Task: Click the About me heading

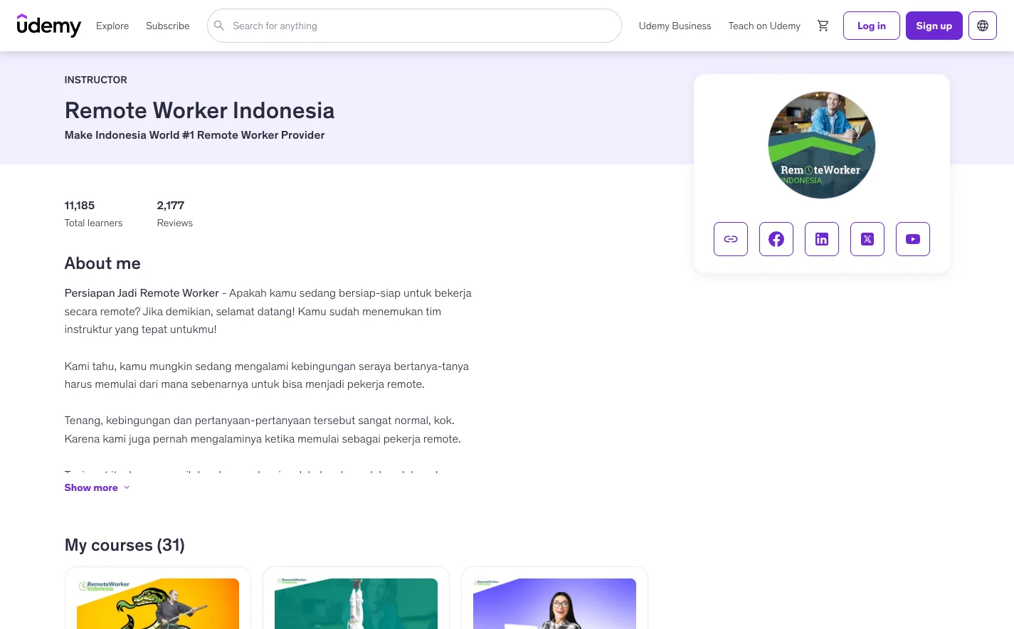Action: tap(102, 263)
